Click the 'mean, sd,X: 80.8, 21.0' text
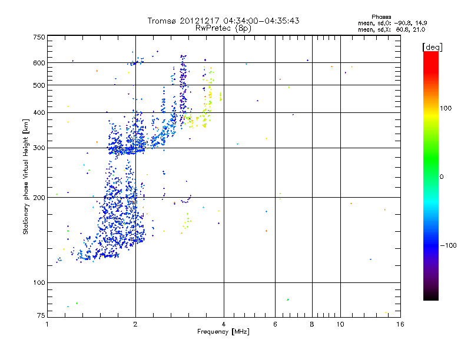Viewport: 471px width, 353px height. coord(392,30)
